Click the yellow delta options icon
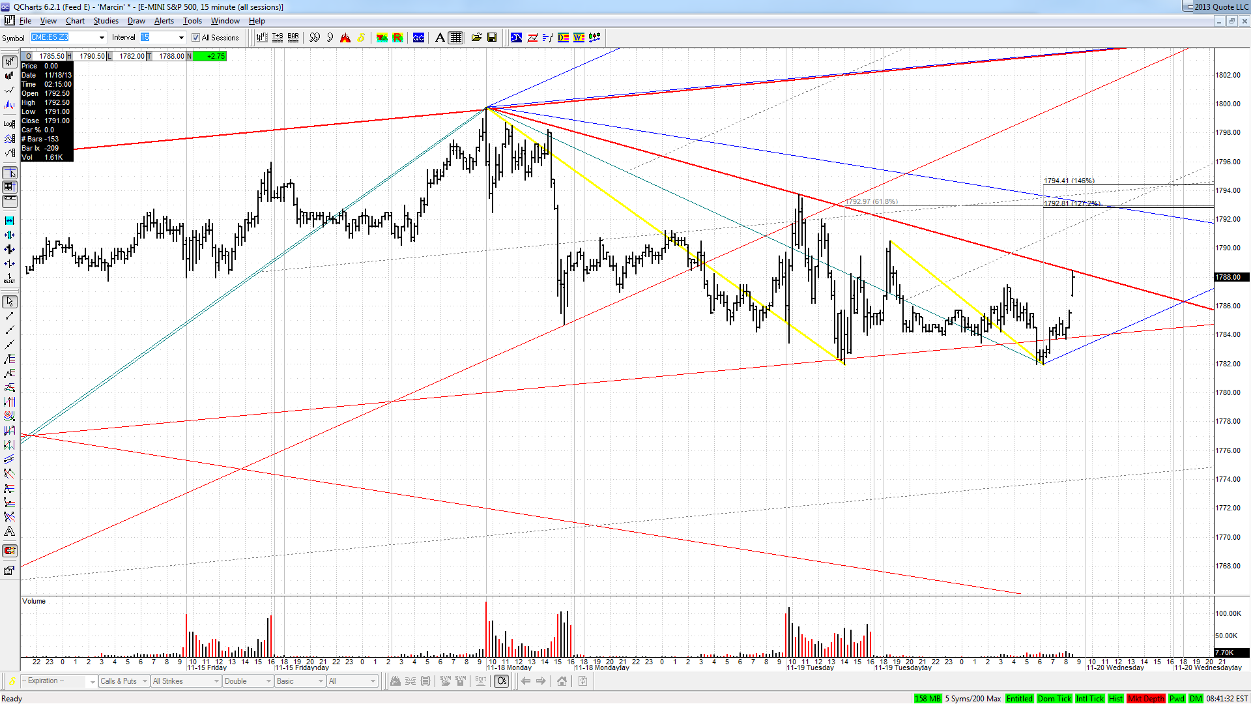Viewport: 1251px width, 704px height. coord(361,38)
